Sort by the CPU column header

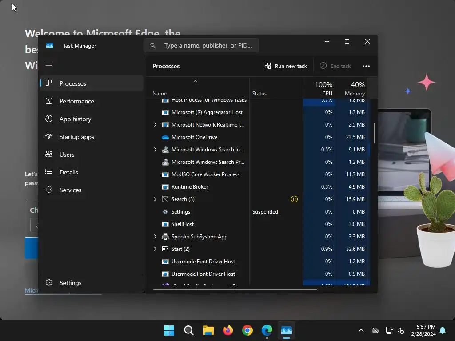(319, 89)
